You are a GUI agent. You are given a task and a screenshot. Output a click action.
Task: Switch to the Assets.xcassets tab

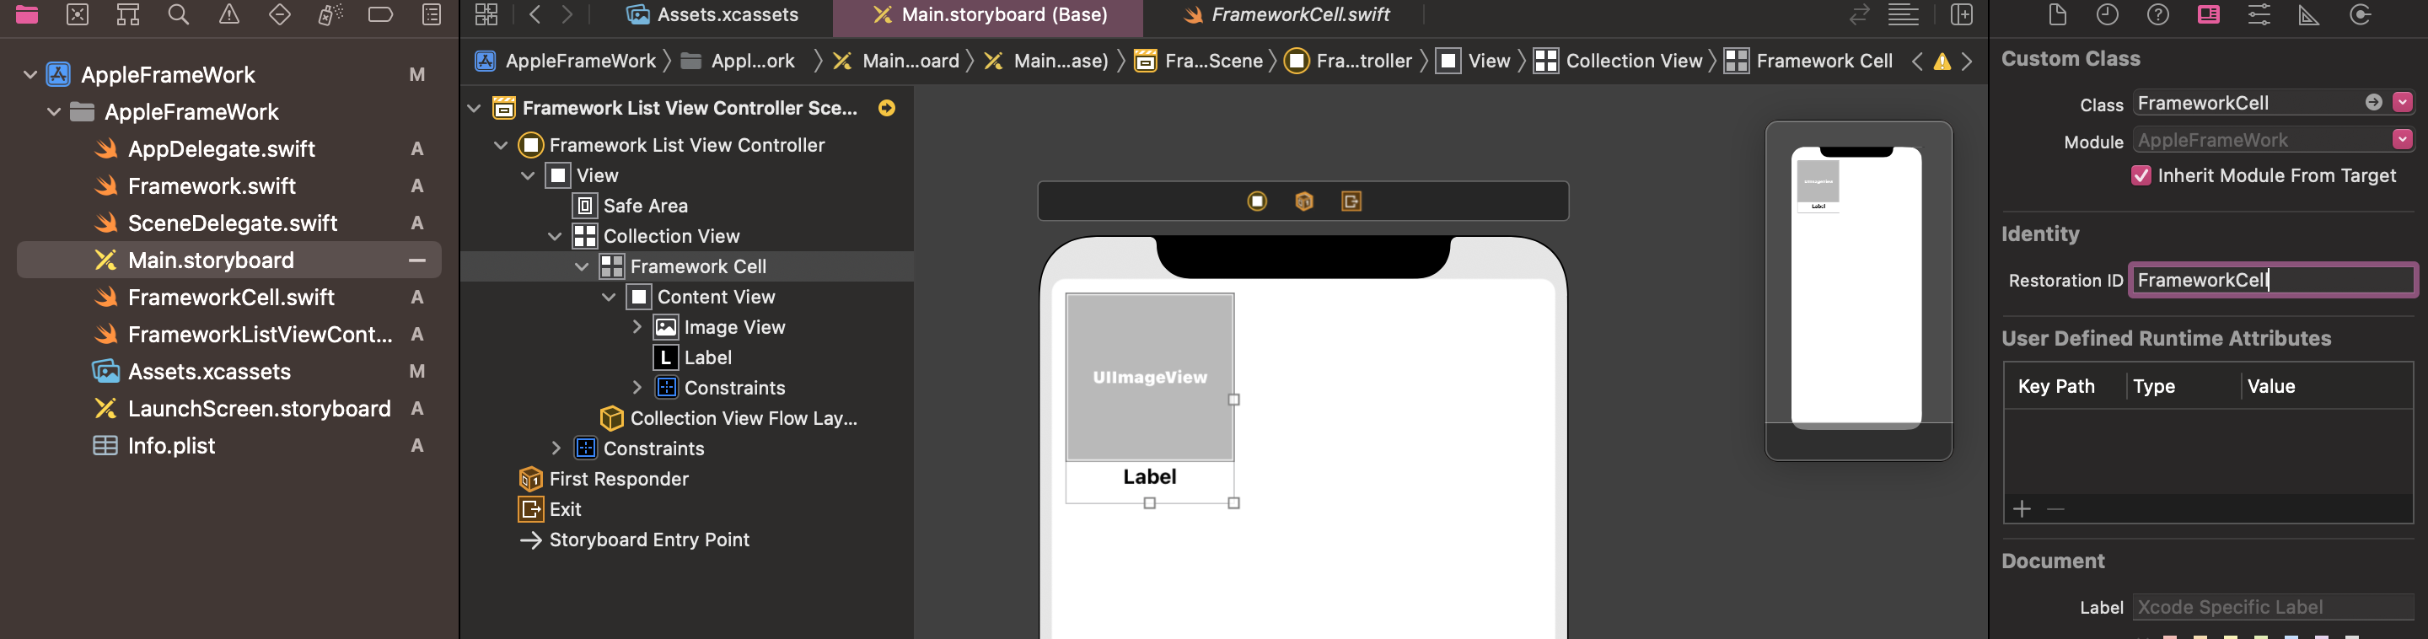tap(712, 14)
